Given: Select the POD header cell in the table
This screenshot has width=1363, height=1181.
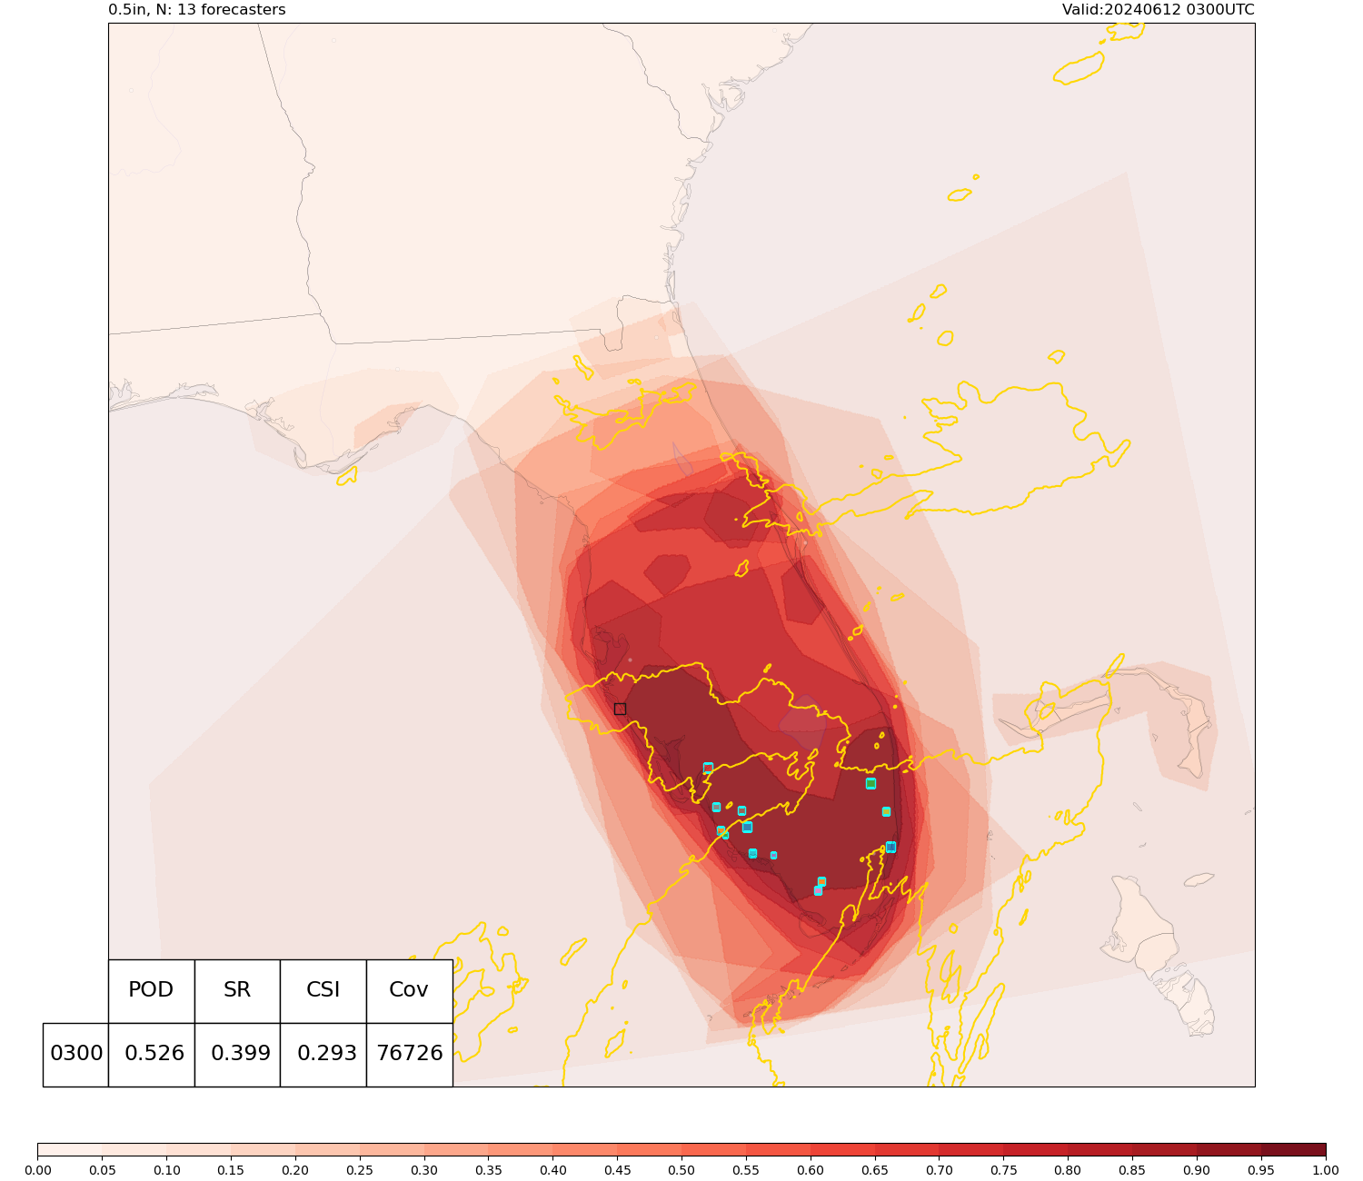Looking at the screenshot, I should pyautogui.click(x=151, y=991).
